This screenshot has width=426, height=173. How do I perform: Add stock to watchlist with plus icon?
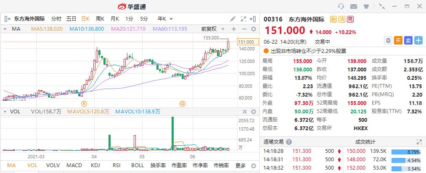pyautogui.click(x=418, y=40)
